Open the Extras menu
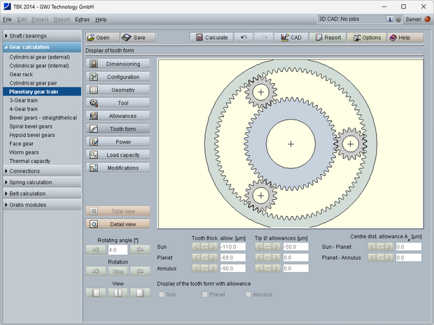434x325 pixels. 82,19
